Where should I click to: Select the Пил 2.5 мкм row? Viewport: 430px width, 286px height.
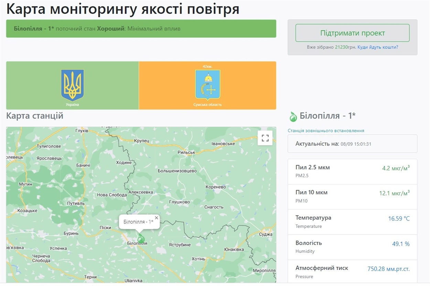coord(353,172)
